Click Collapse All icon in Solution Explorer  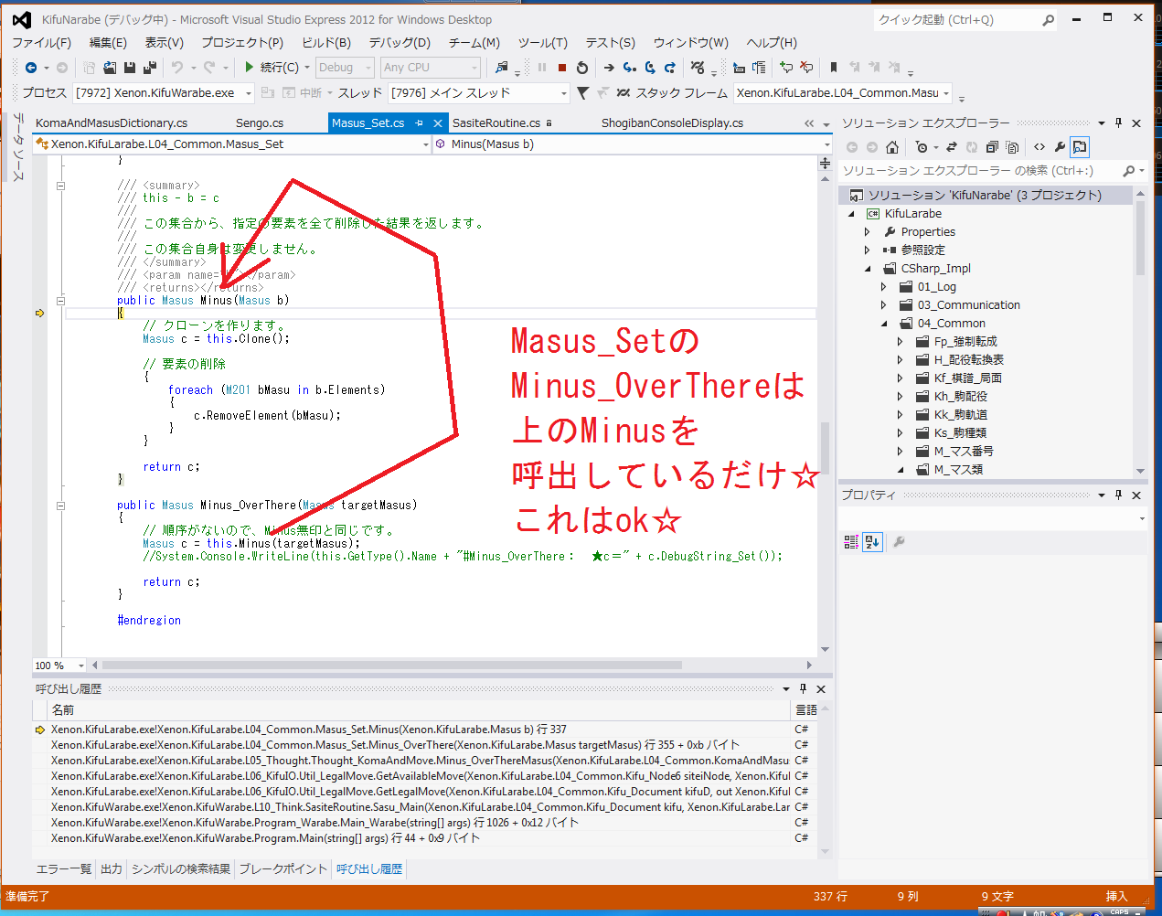[992, 147]
